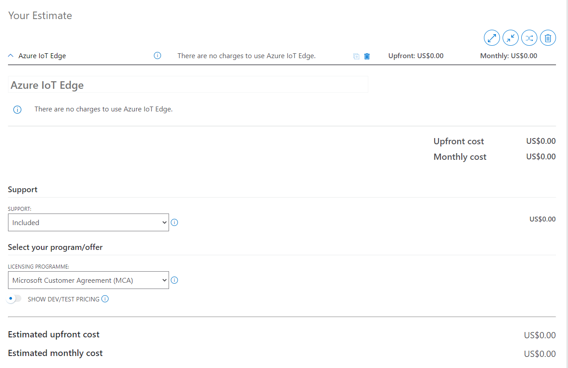Click the Select your program/offer heading
This screenshot has height=368, width=568.
pyautogui.click(x=55, y=247)
